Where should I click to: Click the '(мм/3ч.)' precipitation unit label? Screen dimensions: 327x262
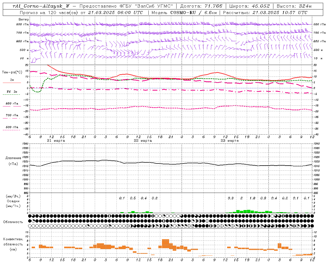coord(13,196)
